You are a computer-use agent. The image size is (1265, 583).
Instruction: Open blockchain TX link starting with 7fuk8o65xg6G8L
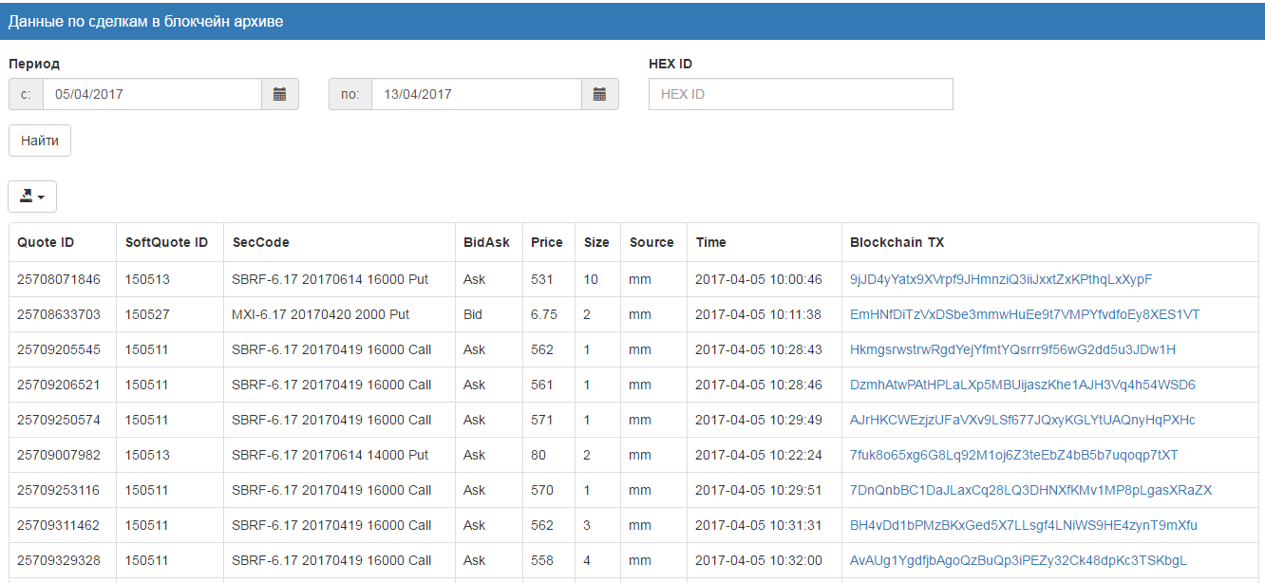[x=1013, y=455]
